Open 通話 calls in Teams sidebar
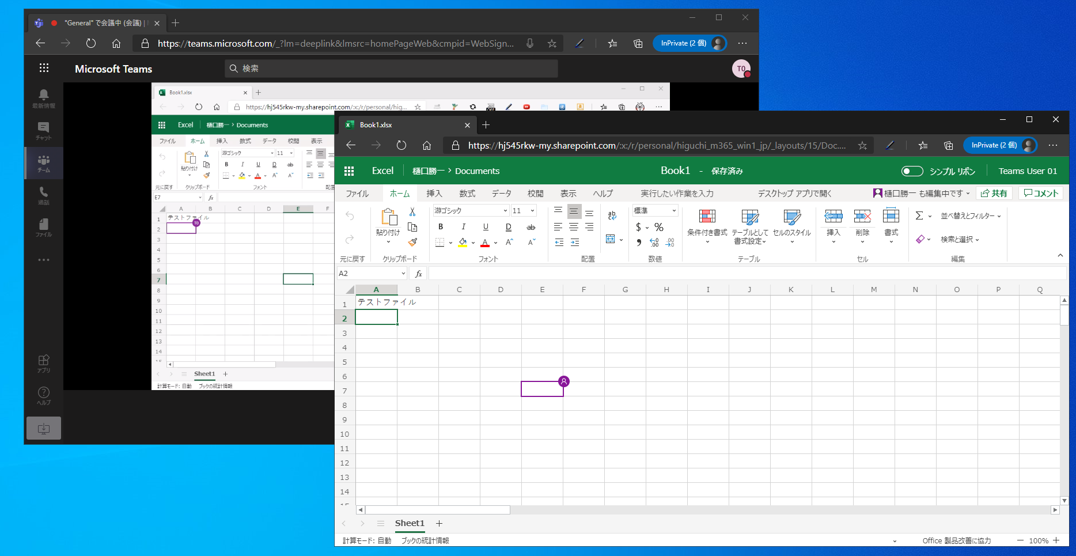Viewport: 1076px width, 556px height. 44,196
